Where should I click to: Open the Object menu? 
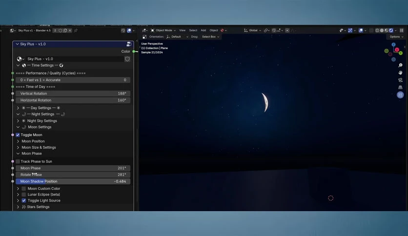[214, 30]
